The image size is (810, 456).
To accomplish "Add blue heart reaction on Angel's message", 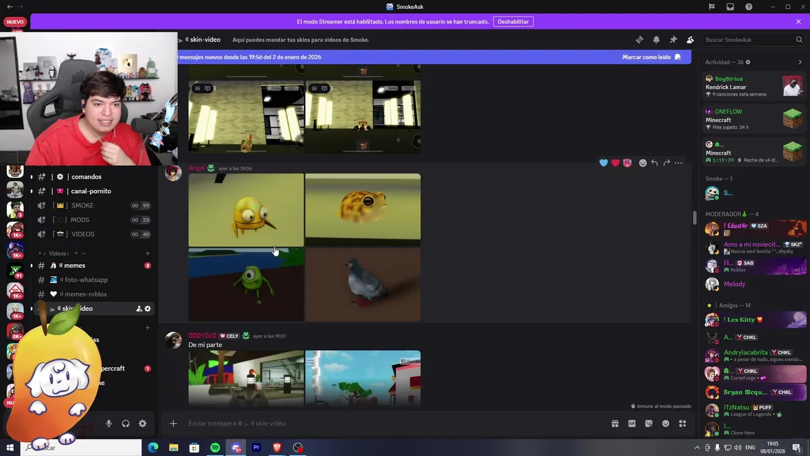I will 604,163.
